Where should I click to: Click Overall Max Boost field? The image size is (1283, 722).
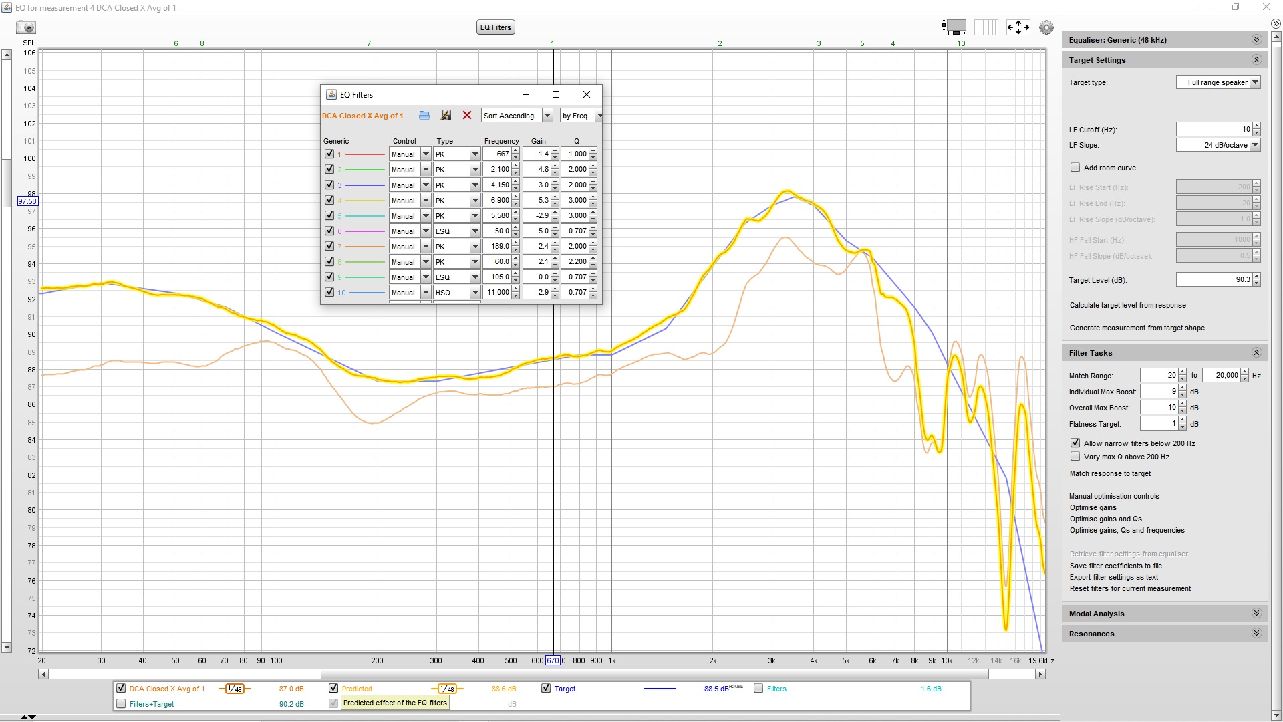(1159, 407)
